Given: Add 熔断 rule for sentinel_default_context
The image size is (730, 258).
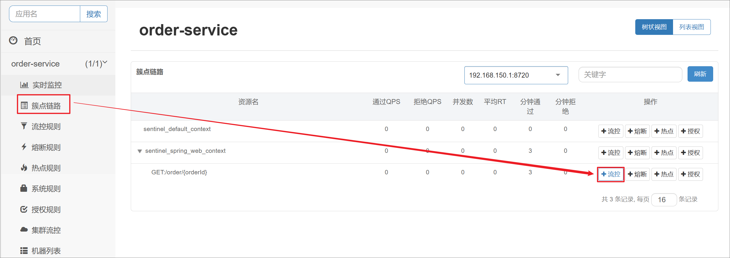Looking at the screenshot, I should point(637,131).
